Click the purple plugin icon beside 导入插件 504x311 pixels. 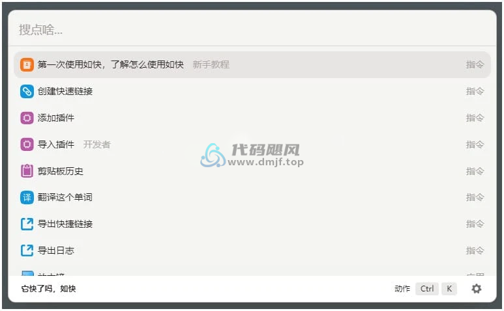coord(27,144)
